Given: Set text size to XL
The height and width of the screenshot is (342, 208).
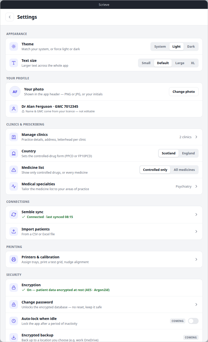Looking at the screenshot, I should pyautogui.click(x=193, y=63).
